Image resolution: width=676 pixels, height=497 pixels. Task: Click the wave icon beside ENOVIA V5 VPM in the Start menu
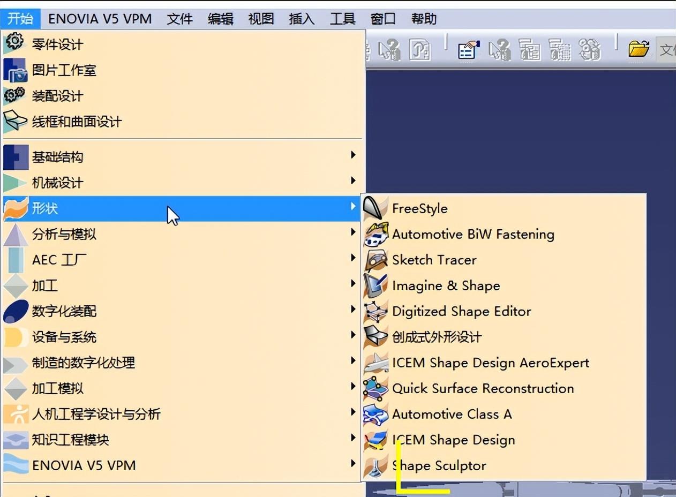[15, 465]
